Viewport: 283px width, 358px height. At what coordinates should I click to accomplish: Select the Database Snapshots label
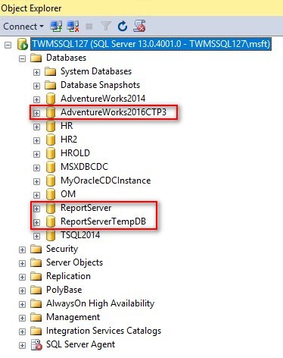pyautogui.click(x=101, y=85)
